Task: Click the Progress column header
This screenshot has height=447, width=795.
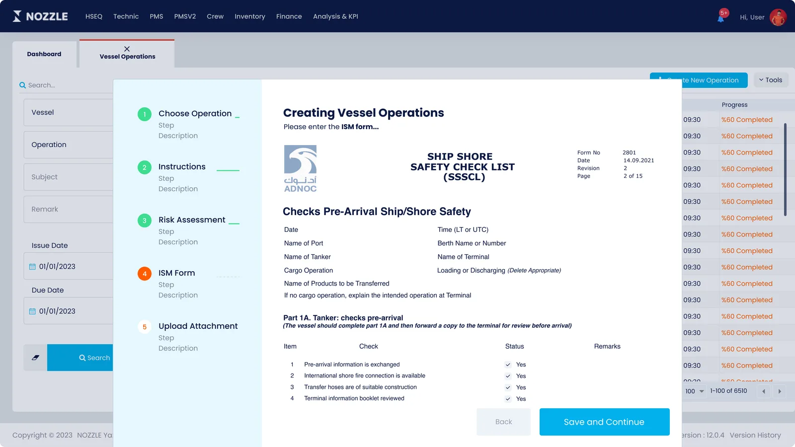Action: [734, 105]
